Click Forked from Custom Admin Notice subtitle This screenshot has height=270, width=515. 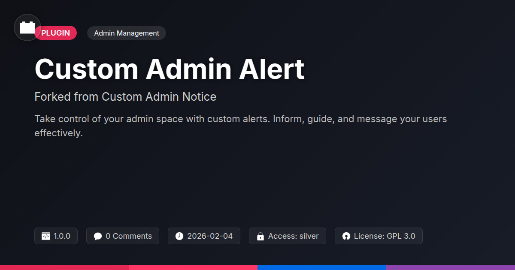click(x=125, y=97)
